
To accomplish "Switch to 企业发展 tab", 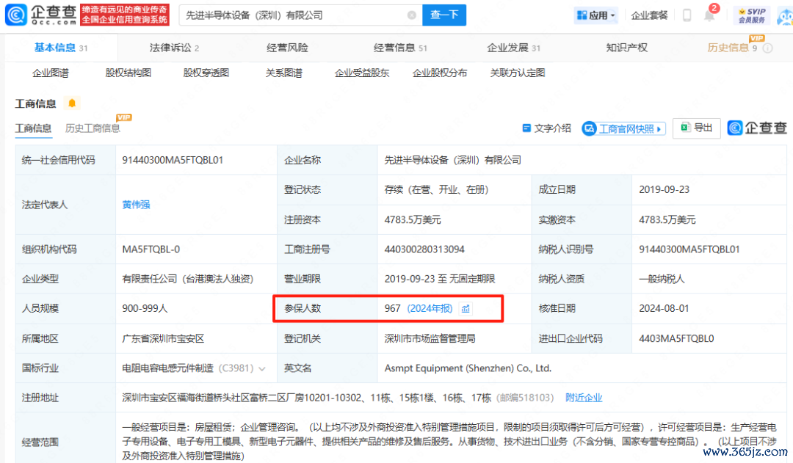I will coord(513,48).
